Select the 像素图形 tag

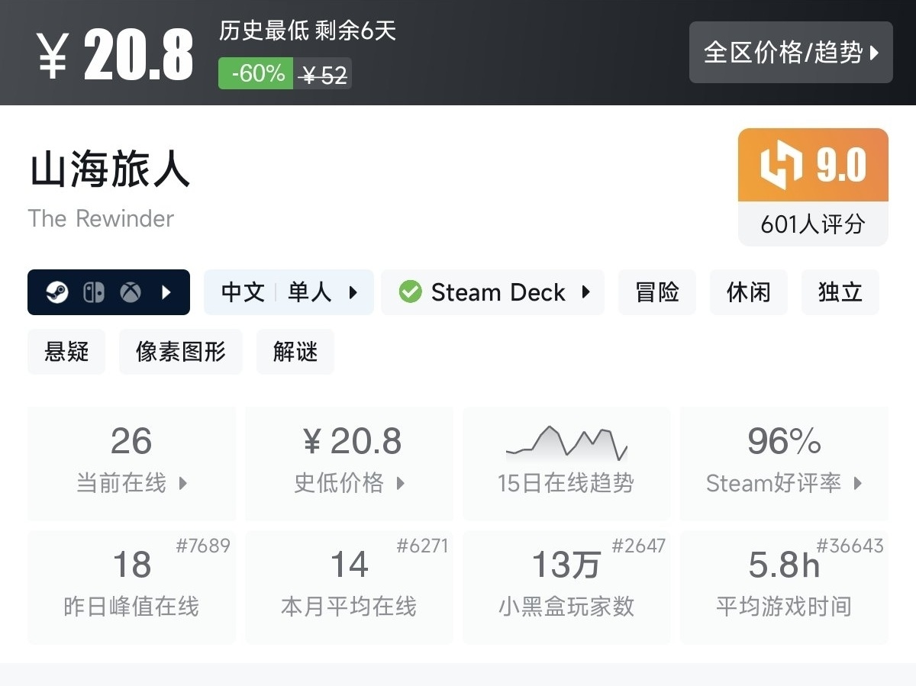point(181,352)
